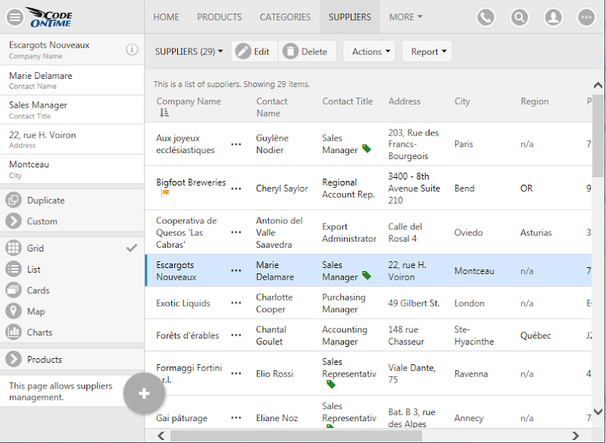606x443 pixels.
Task: Open the search magnifier icon
Action: (x=520, y=17)
